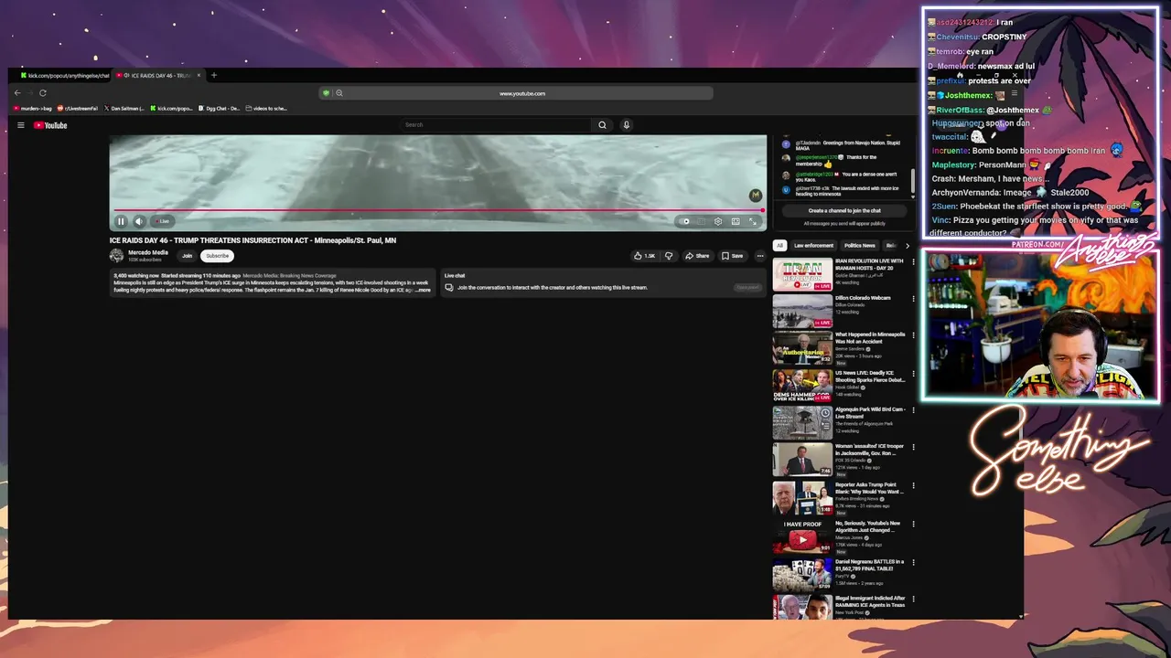Viewport: 1171px width, 658px height.
Task: Open Dillon Colorado Webcam video
Action: (x=802, y=311)
